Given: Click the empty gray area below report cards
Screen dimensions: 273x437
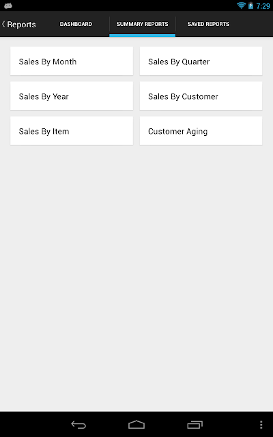Looking at the screenshot, I should [136, 277].
